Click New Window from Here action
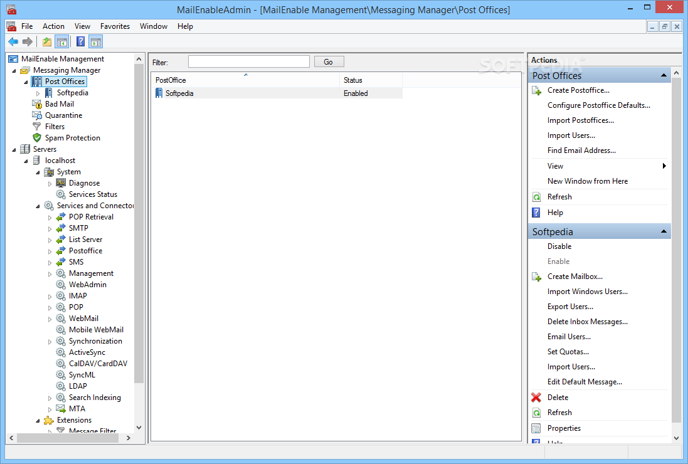 point(588,181)
